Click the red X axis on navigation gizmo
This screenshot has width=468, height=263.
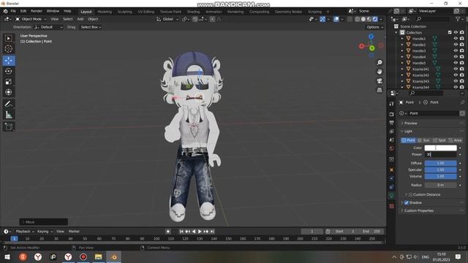(x=362, y=46)
